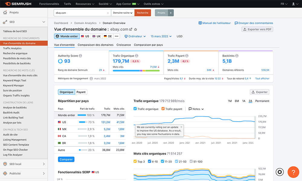Click the Publicité target icon
302x181 pixels.
click(x=5, y=173)
